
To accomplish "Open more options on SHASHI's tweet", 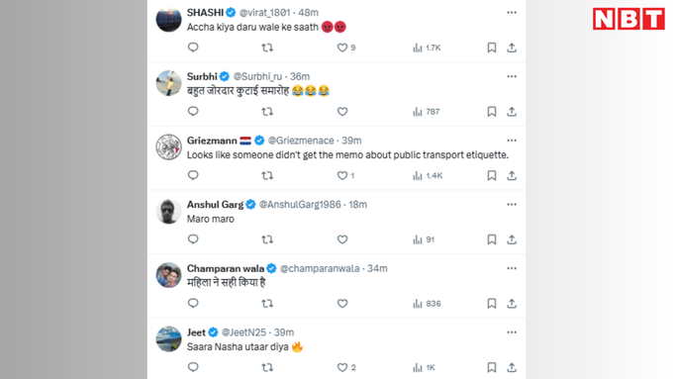I will click(x=512, y=13).
